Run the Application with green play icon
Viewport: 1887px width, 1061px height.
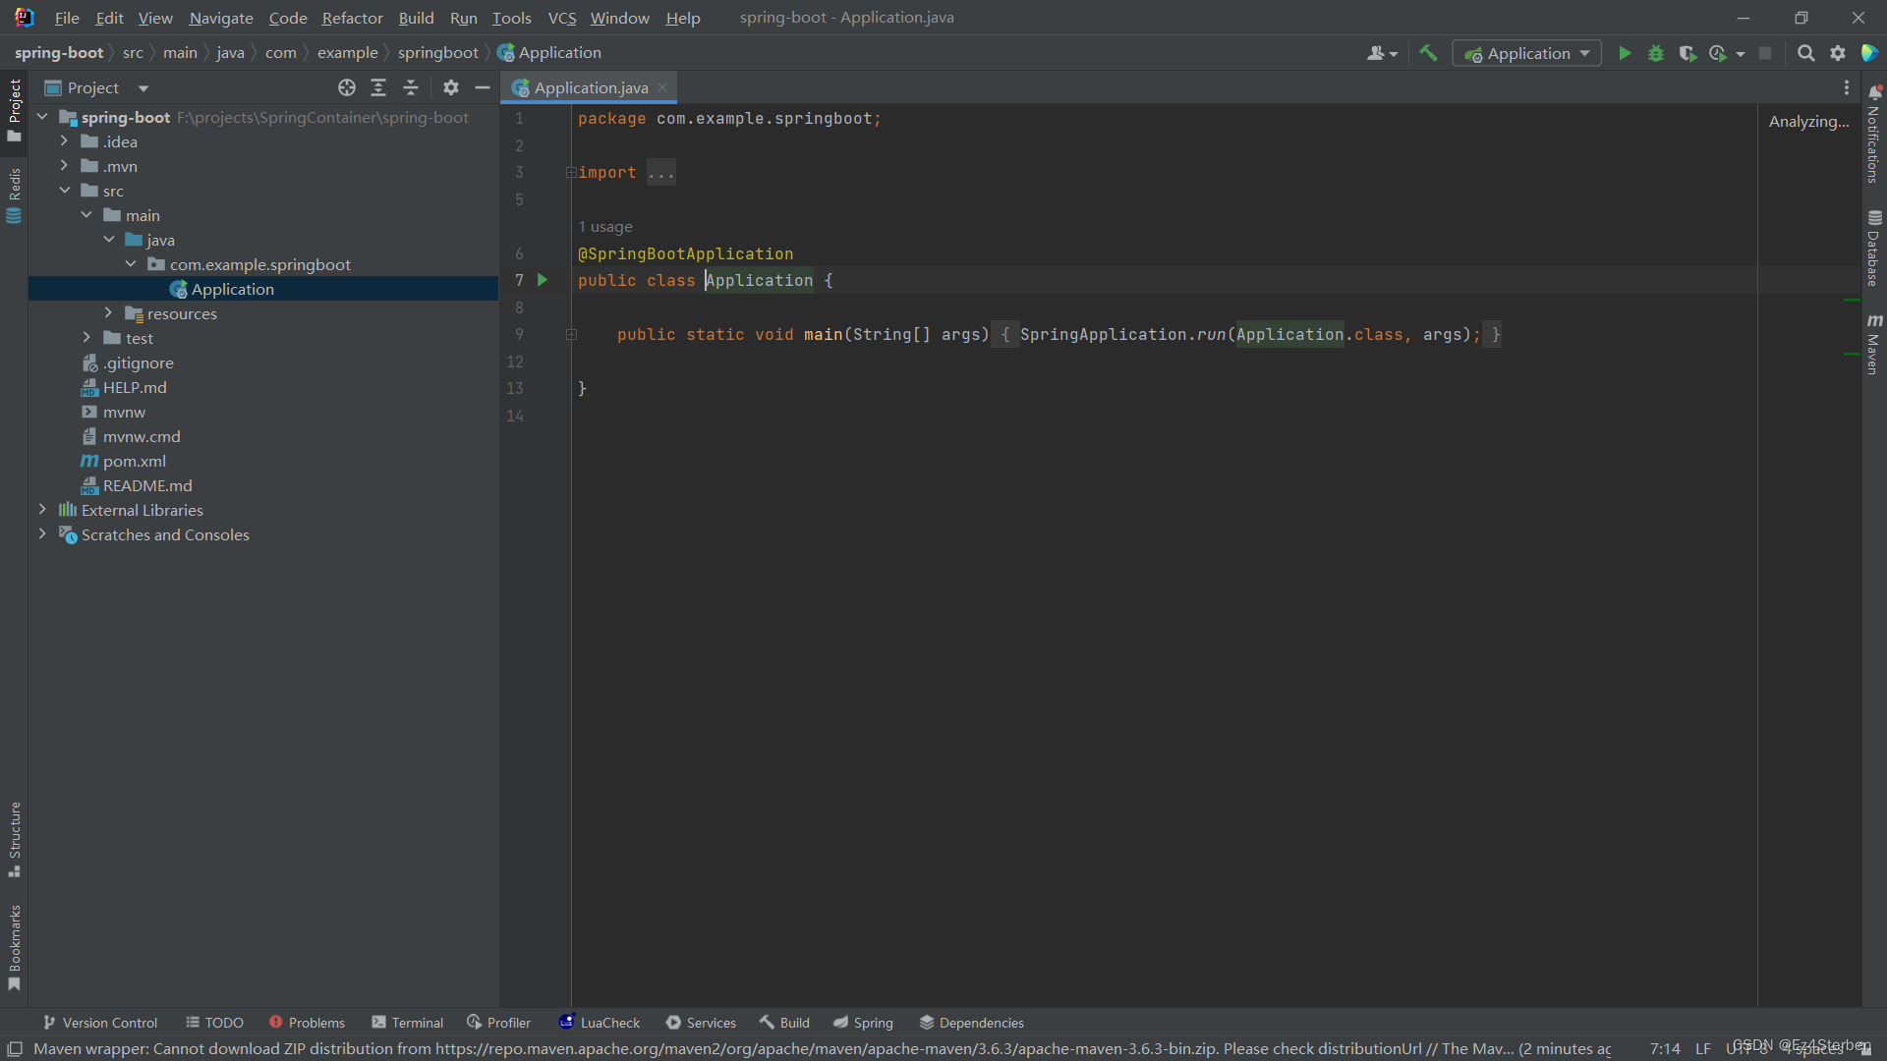click(1625, 53)
